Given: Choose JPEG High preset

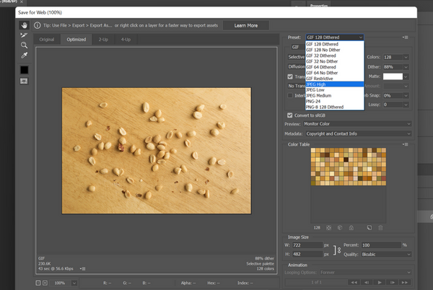Looking at the screenshot, I should [335, 84].
